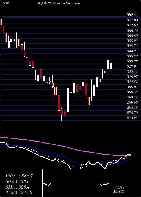Click the BAJAJHCARE ns1.bullkhan.com title
141x197 pixels.
click(59, 3)
